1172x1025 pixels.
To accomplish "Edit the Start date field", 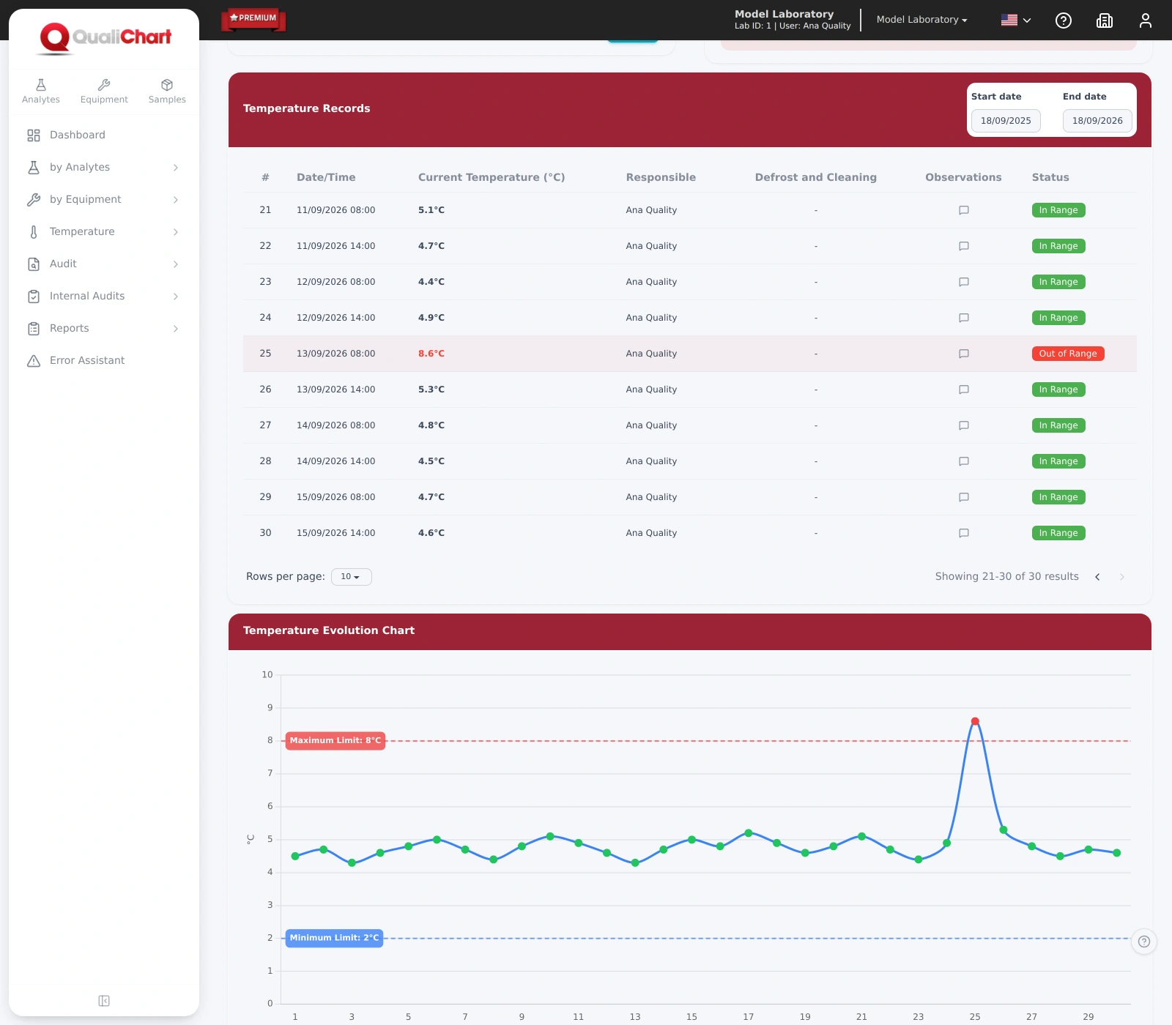I will pos(1006,121).
